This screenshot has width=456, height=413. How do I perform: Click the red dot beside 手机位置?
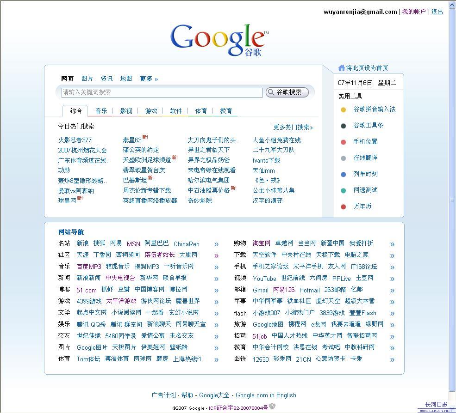click(343, 142)
